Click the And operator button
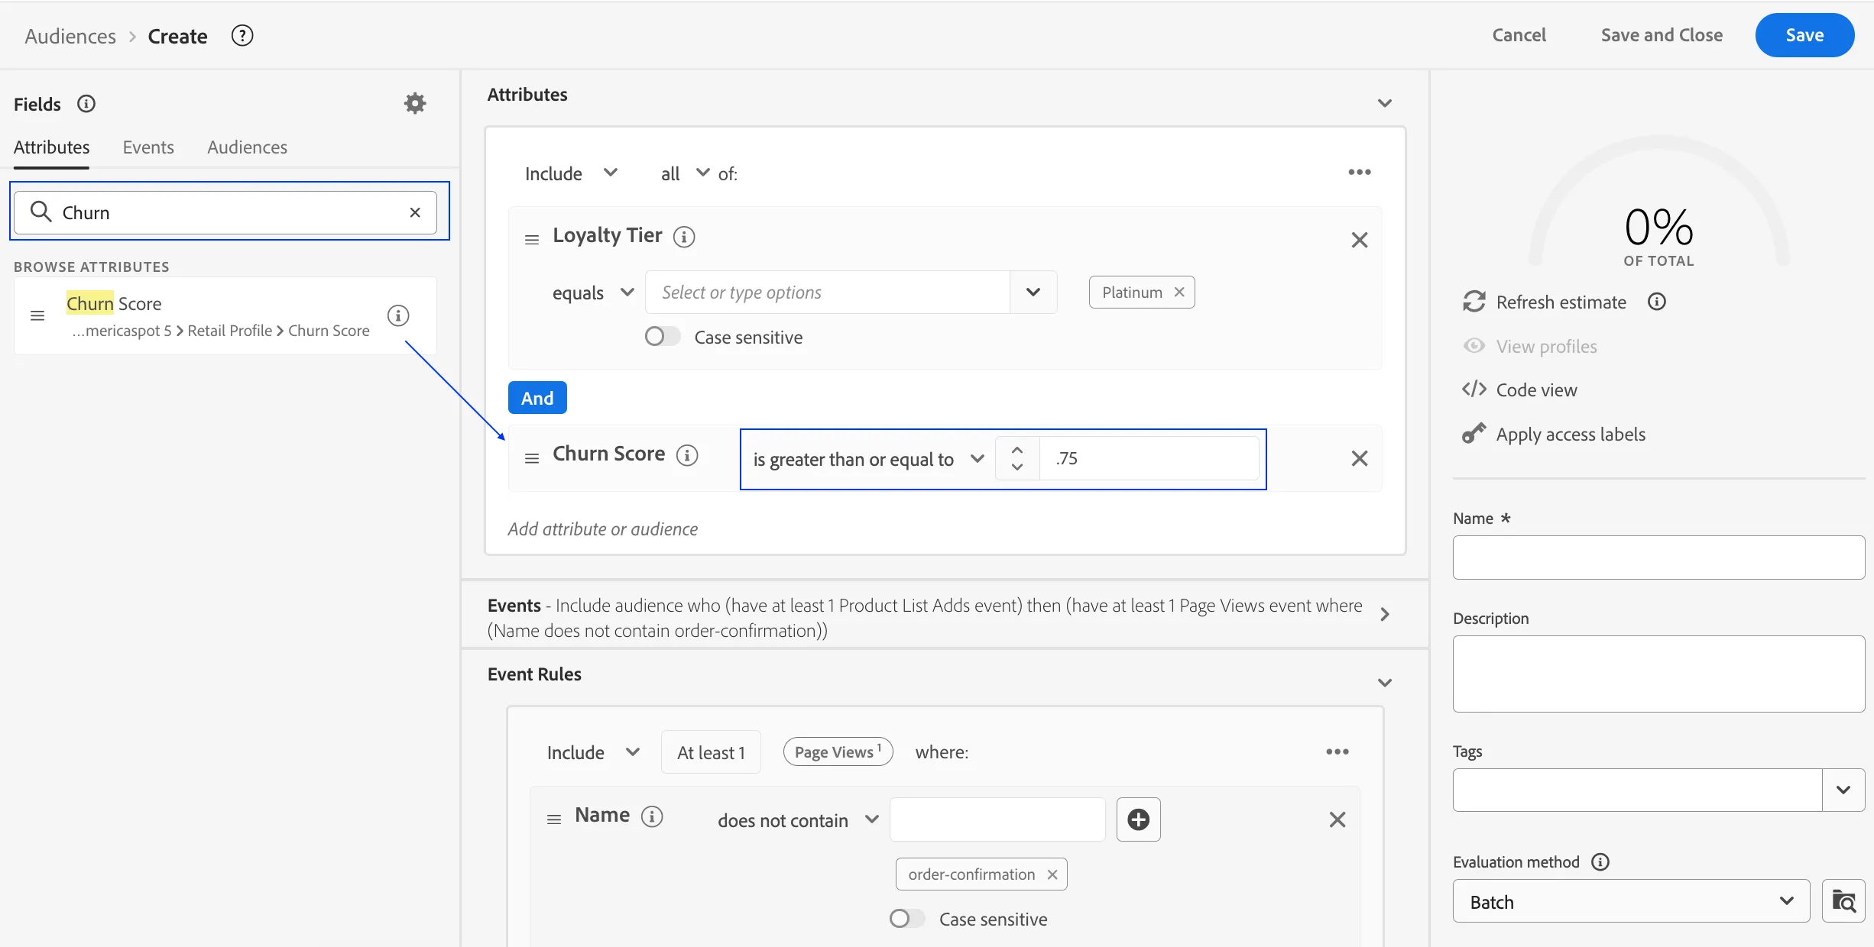The width and height of the screenshot is (1874, 947). click(537, 398)
